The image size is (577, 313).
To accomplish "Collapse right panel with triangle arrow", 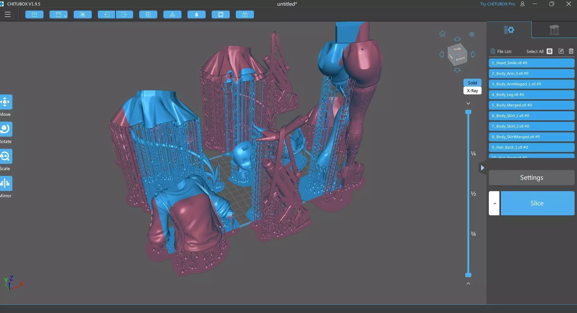I will (x=482, y=168).
